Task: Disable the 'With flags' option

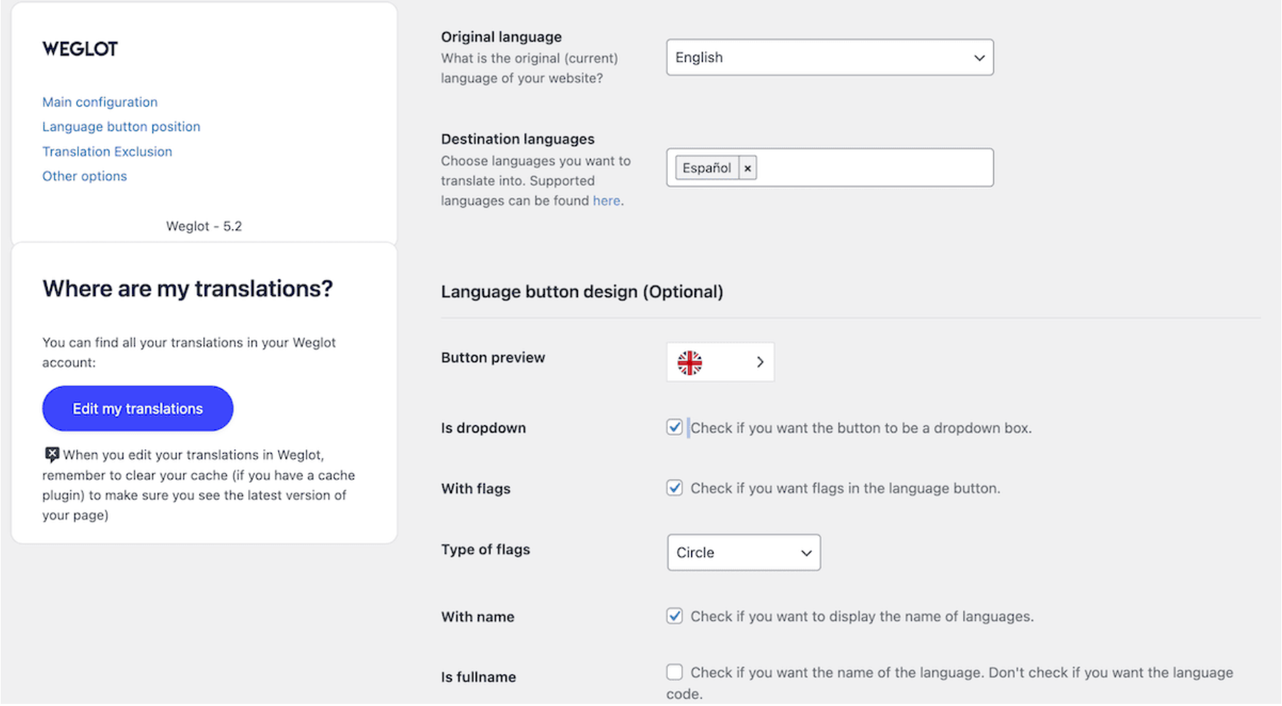Action: [674, 488]
